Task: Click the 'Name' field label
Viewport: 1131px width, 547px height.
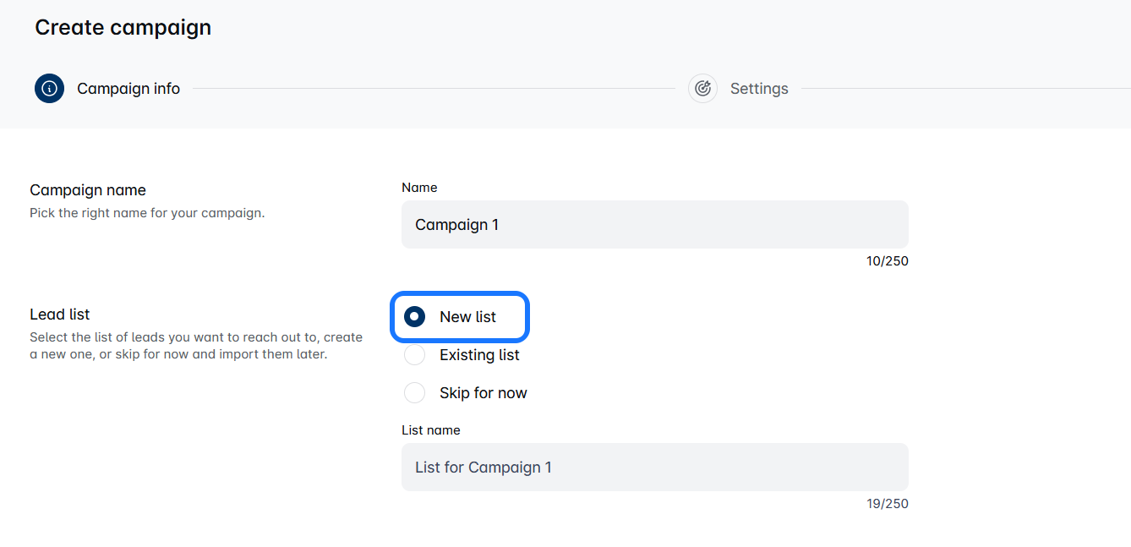Action: click(419, 188)
